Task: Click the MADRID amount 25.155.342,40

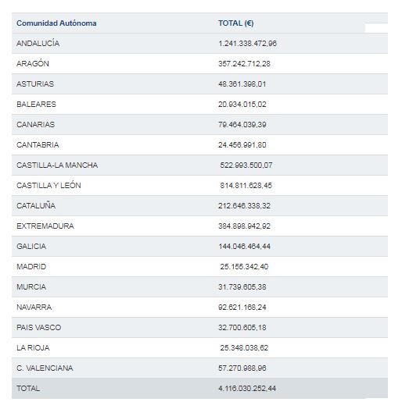Action: (x=244, y=267)
